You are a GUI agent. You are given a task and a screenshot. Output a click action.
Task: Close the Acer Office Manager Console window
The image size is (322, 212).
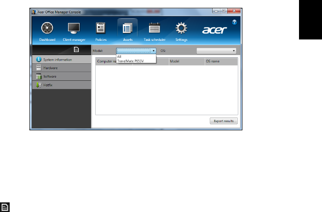pos(234,11)
